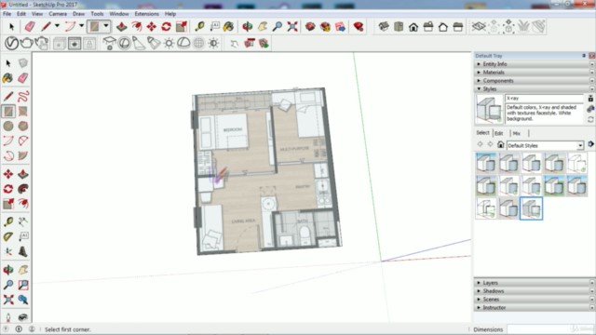Select Polygon tool in left toolbar
The image size is (596, 335).
(23, 126)
